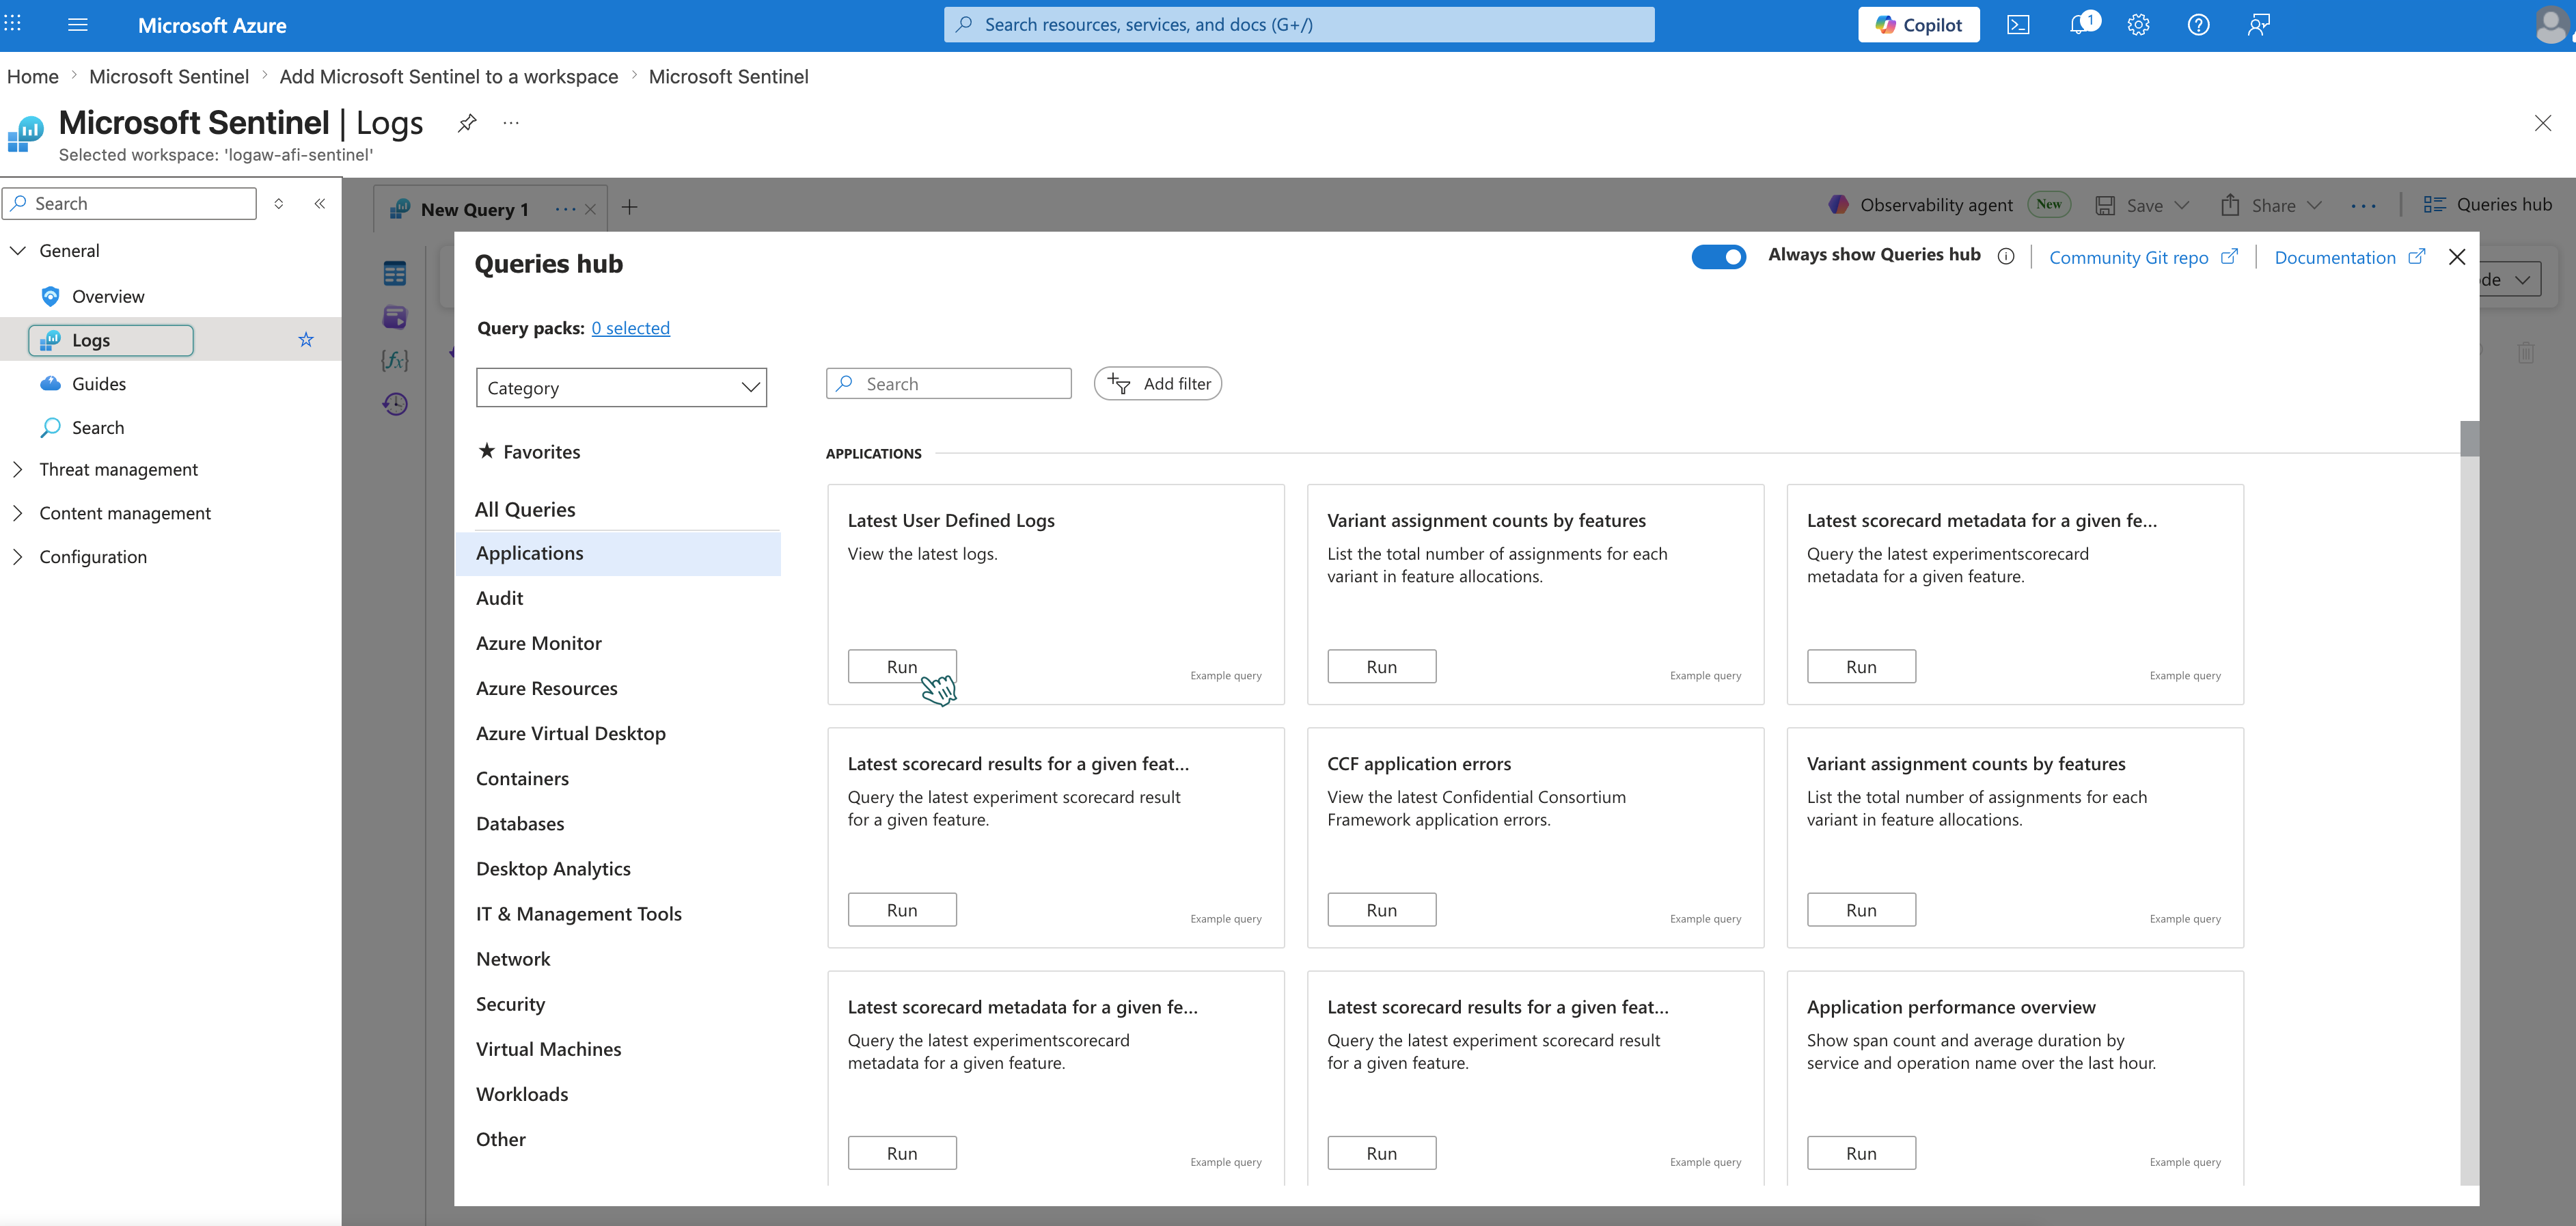The image size is (2576, 1226).
Task: Select the Azure Monitor category
Action: pos(539,643)
